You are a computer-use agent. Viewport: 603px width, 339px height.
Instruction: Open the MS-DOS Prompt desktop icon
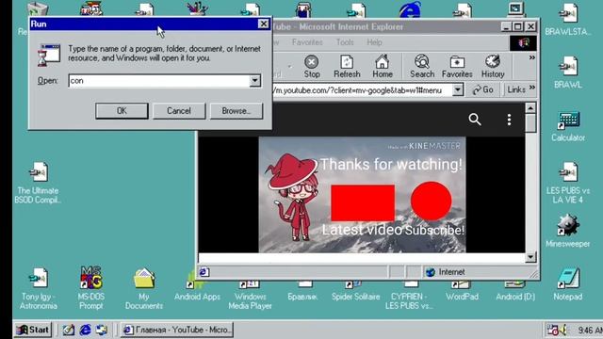[90, 288]
